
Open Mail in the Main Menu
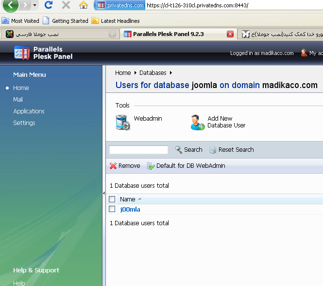pyautogui.click(x=18, y=99)
